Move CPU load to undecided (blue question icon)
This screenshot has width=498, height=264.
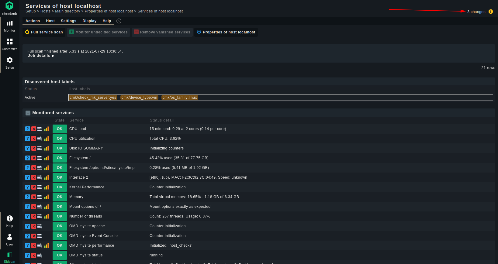click(28, 129)
